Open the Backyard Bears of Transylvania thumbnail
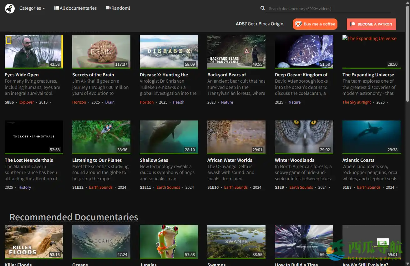Viewport: 410px width, 266px height. pyautogui.click(x=236, y=51)
